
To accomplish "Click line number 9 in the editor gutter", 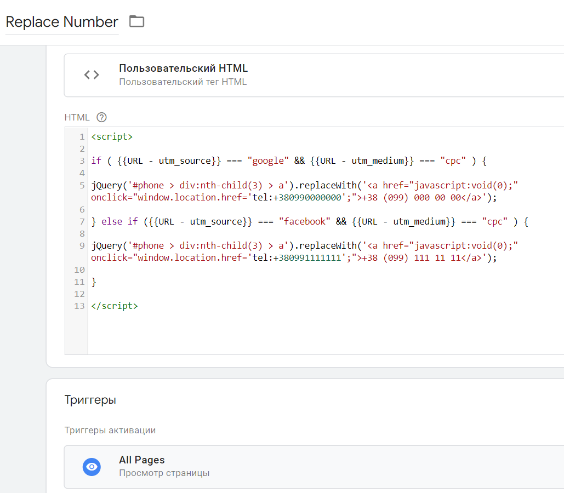I will (x=82, y=245).
